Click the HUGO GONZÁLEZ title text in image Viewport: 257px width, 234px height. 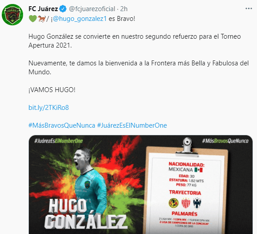[86, 214]
